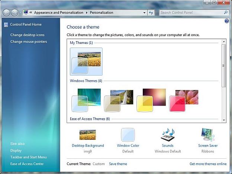Viewport: 232px width, 174px height.
Task: Select the waterfall landscape Windows theme
Action: (119, 101)
